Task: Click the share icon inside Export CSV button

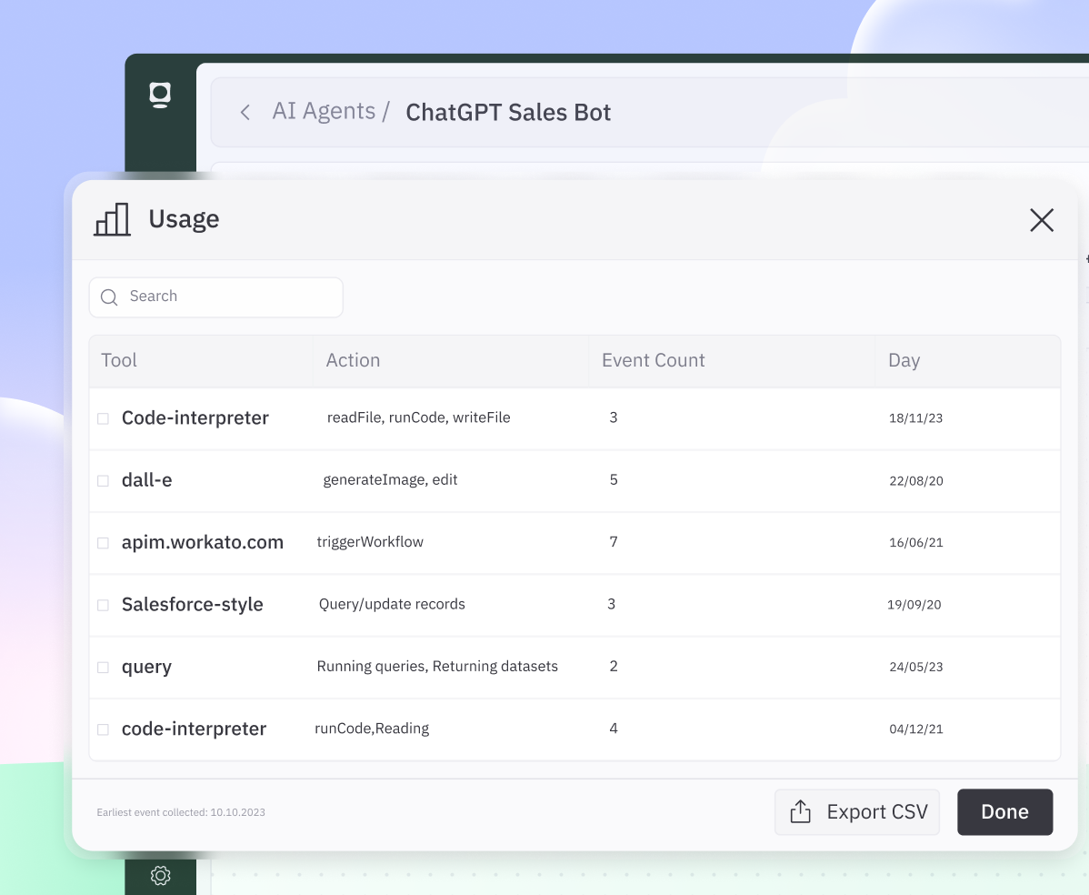Action: (x=801, y=811)
